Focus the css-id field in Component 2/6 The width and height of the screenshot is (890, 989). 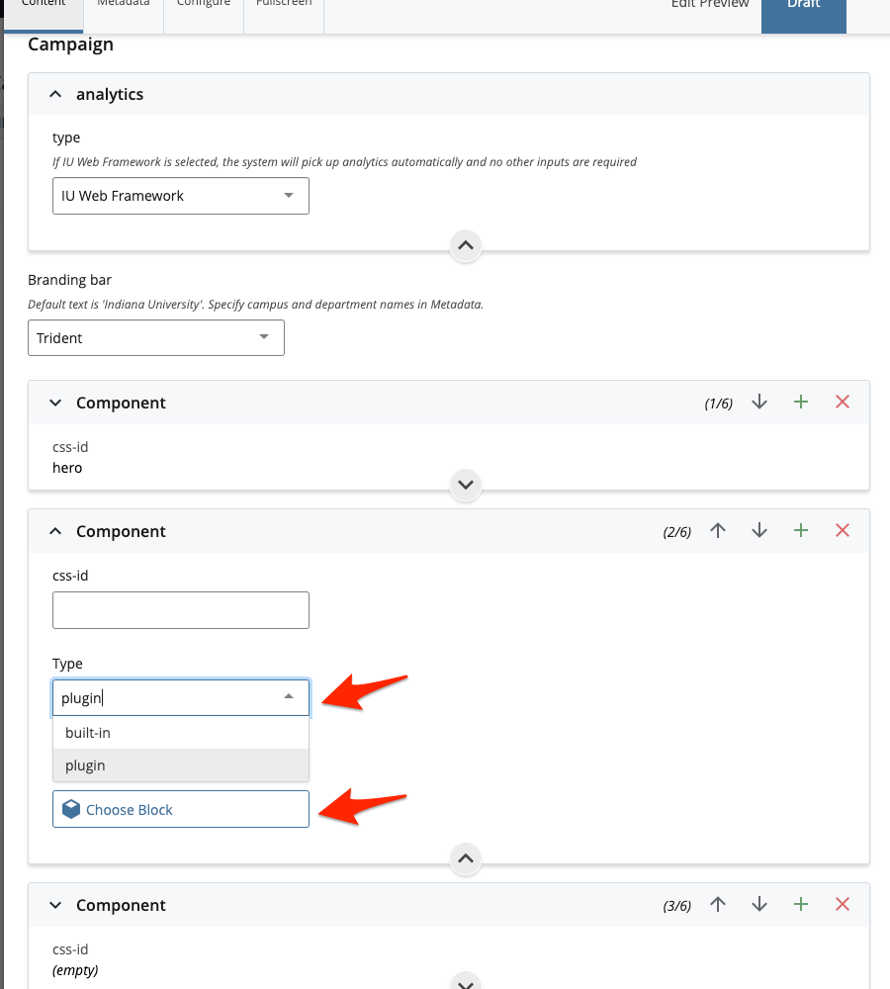click(180, 610)
